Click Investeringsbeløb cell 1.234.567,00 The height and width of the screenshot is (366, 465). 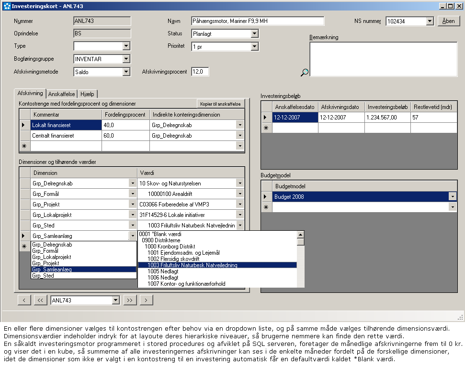point(387,118)
